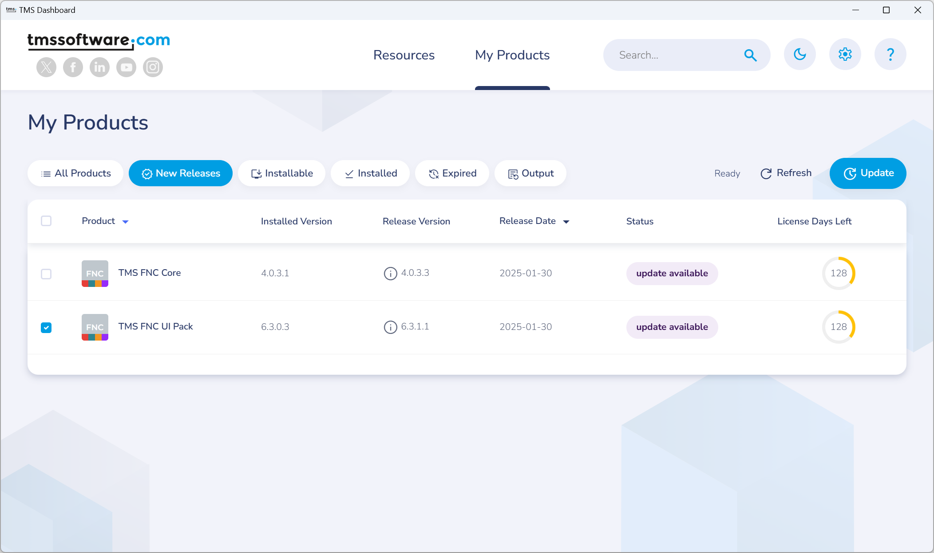The height and width of the screenshot is (553, 934).
Task: Switch to the All Products tab
Action: [76, 173]
